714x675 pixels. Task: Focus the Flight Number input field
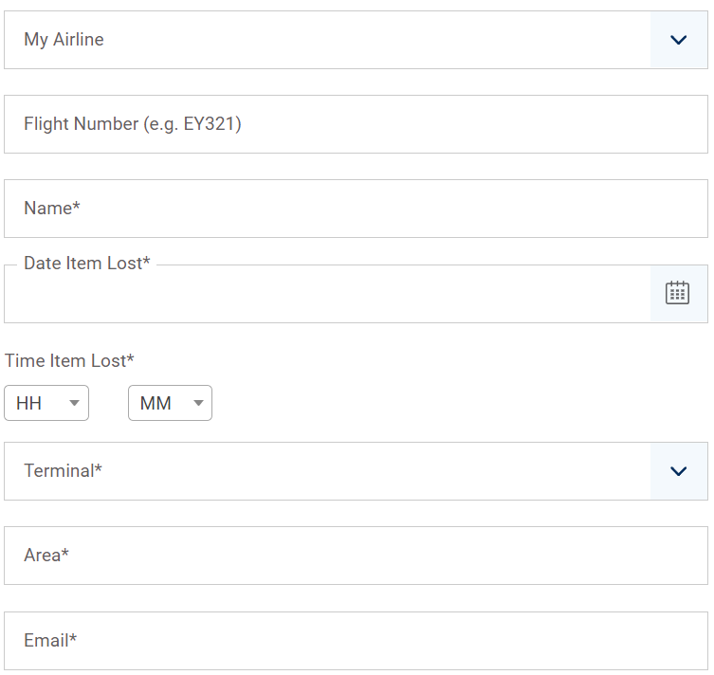[x=356, y=124]
